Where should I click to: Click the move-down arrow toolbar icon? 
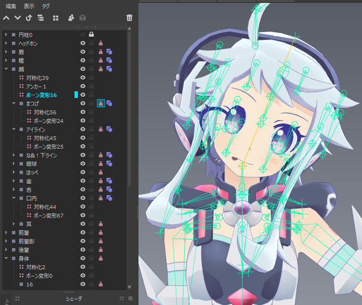coord(18,18)
